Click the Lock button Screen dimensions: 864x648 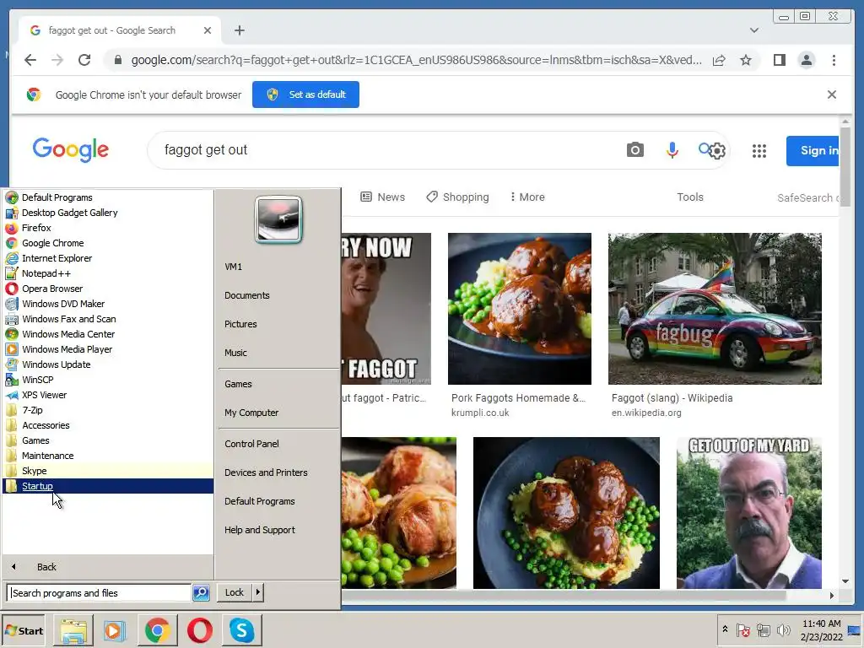[235, 592]
